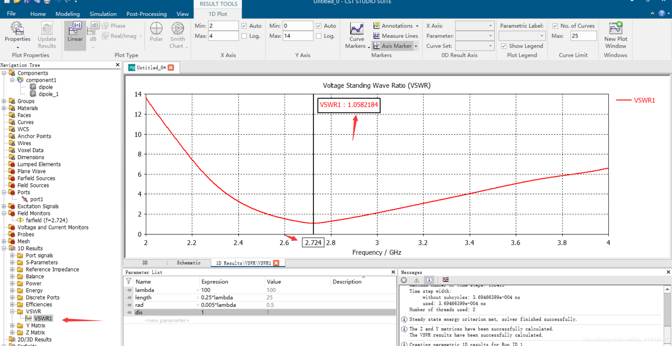
Task: Click the X Axis Min input field
Action: [223, 26]
